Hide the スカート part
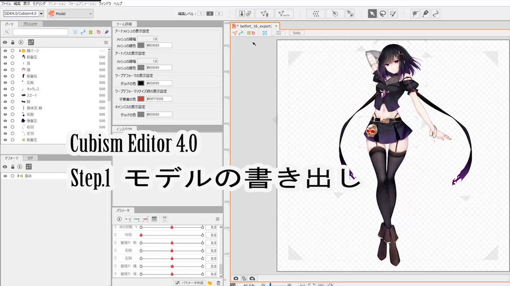The image size is (510, 286). 6,95
